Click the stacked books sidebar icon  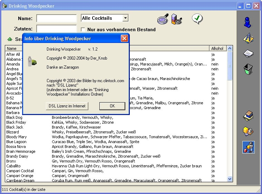click(248, 116)
